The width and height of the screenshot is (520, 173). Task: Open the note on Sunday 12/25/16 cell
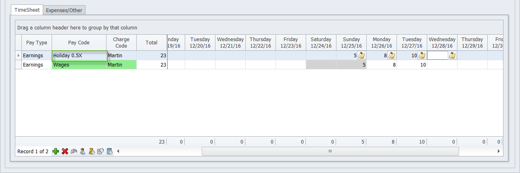click(x=361, y=56)
